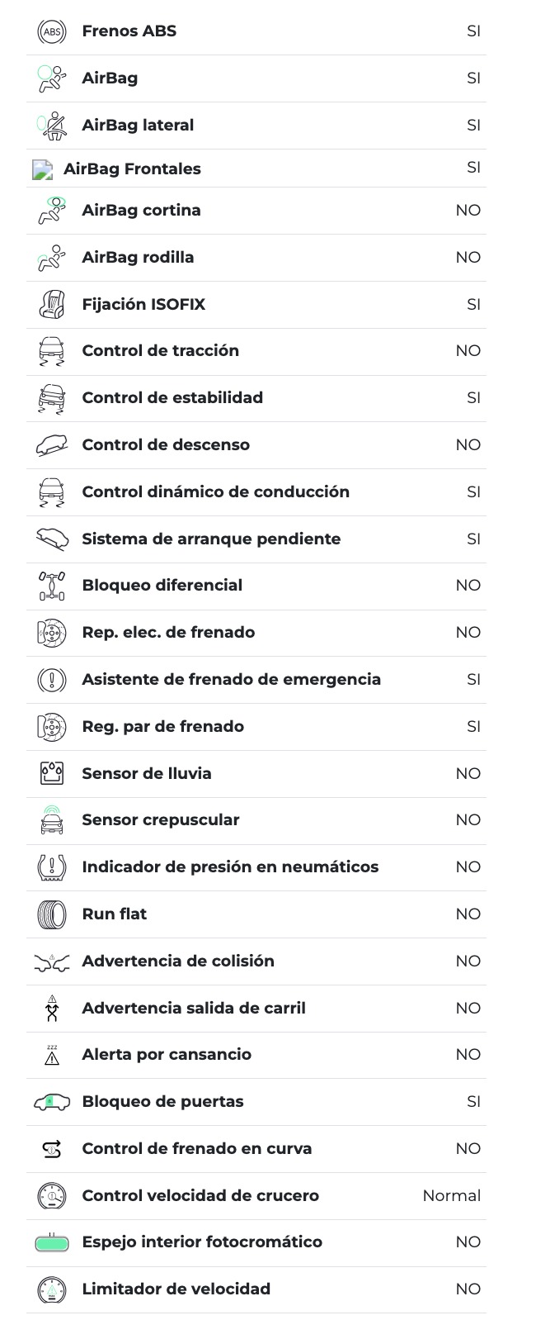This screenshot has width=536, height=1320.
Task: Click the Limitador de velocidad gauge icon
Action: (51, 1289)
